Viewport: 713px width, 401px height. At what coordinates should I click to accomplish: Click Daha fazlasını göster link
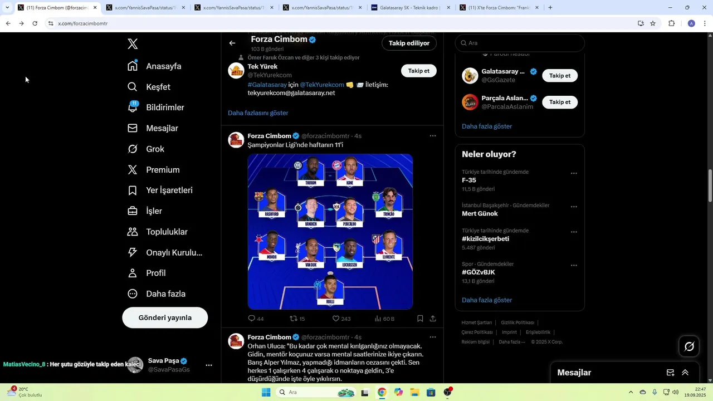[258, 113]
